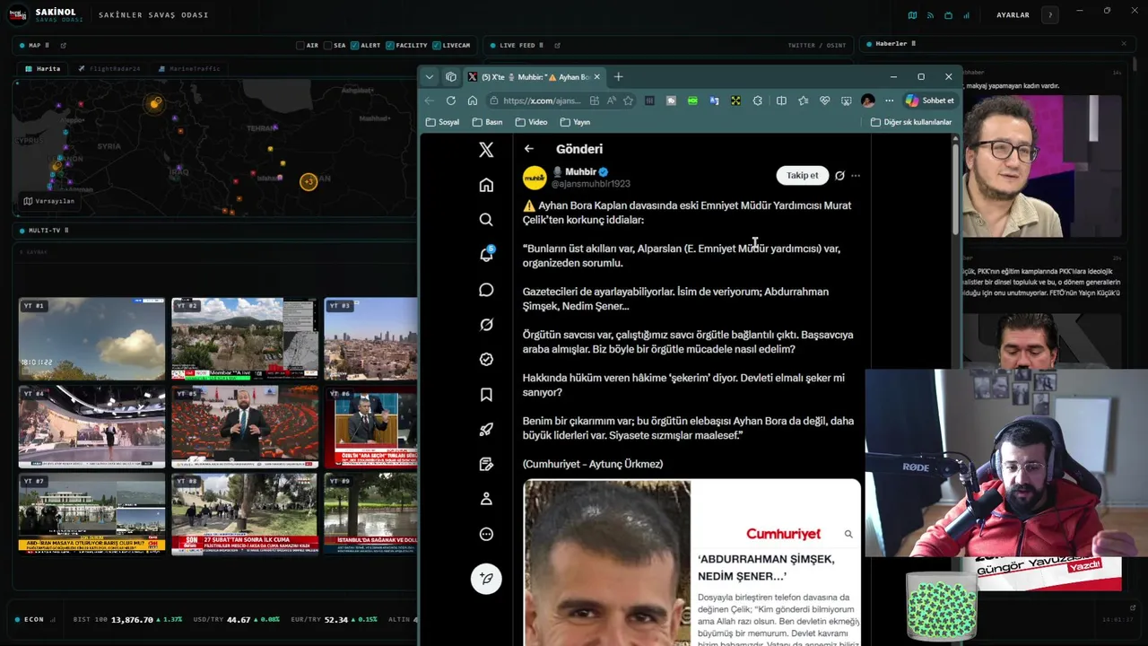Screen dimensions: 1148x646
Task: Open X search from sidebar
Action: [x=486, y=220]
